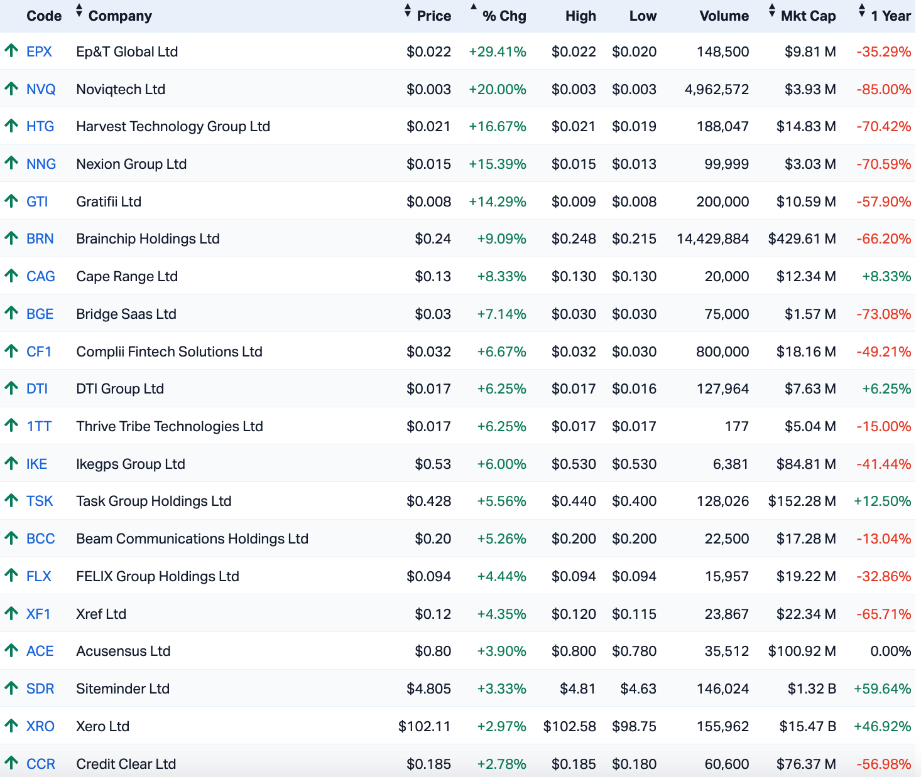This screenshot has width=921, height=777.
Task: Open the XF1 stock code link
Action: [38, 614]
